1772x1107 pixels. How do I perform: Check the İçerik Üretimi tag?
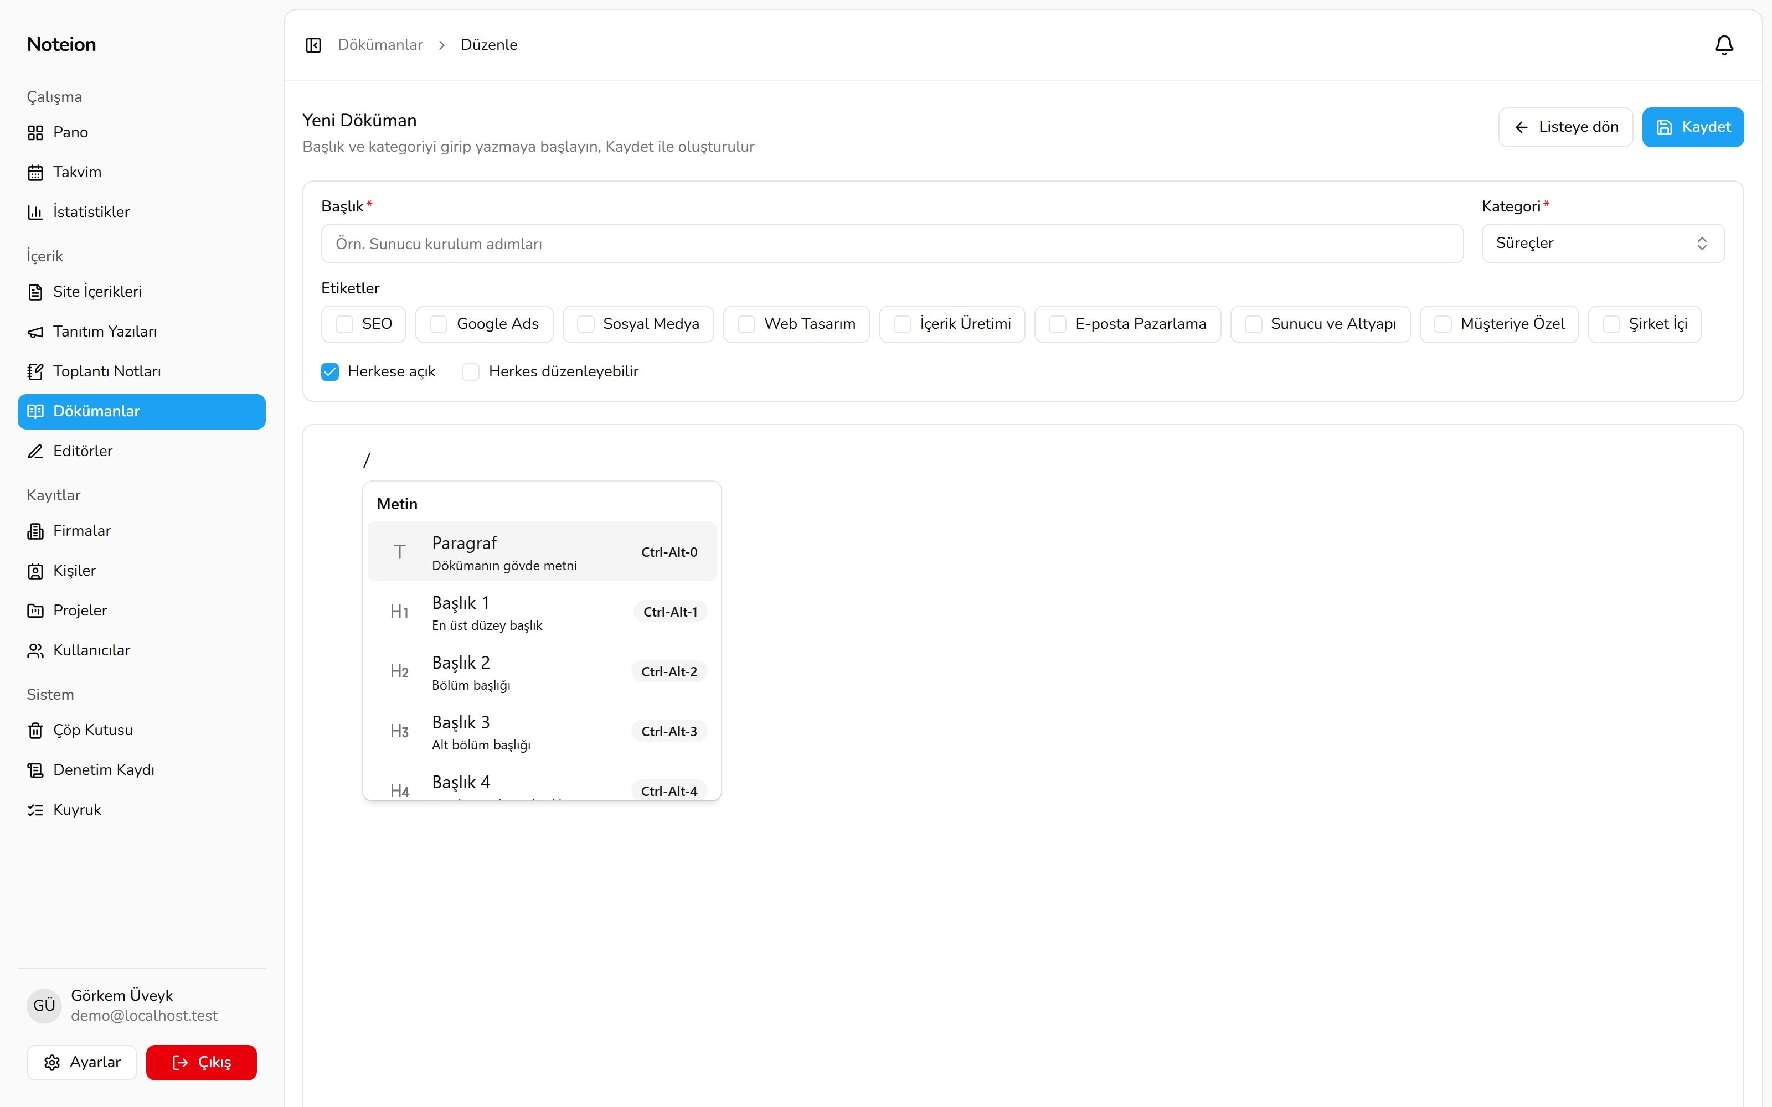(903, 324)
